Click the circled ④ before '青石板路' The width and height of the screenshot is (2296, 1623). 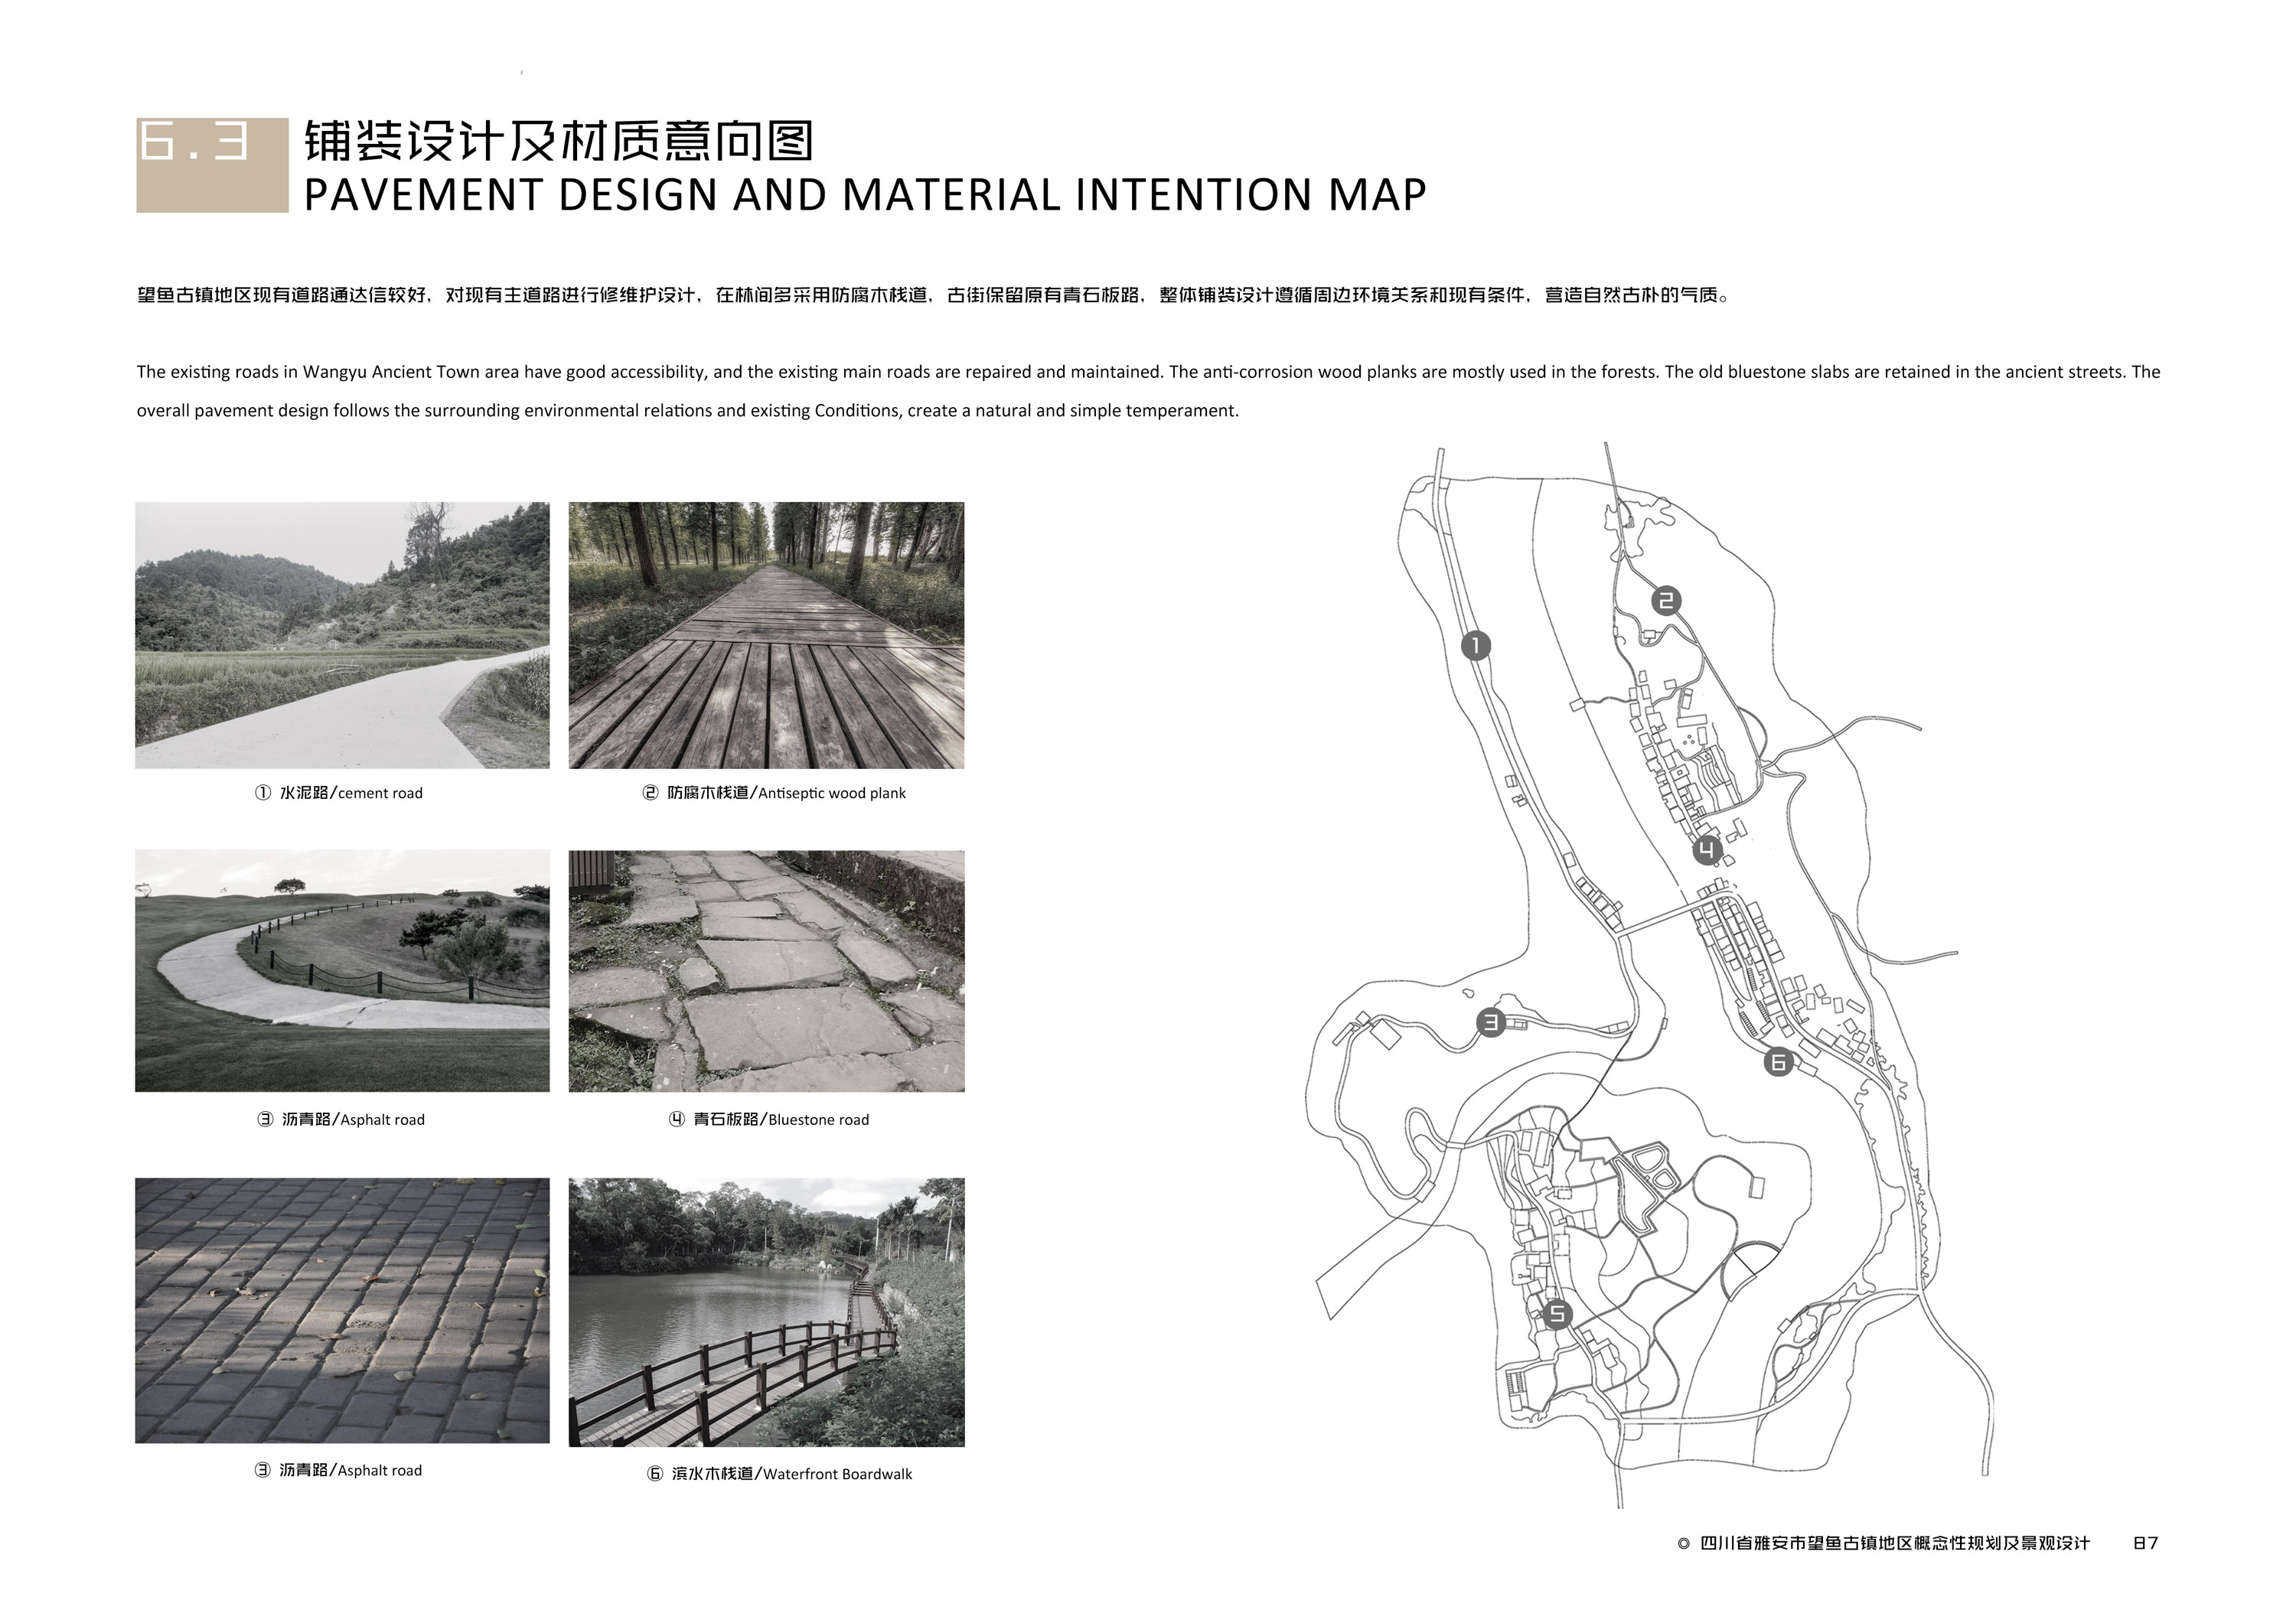pos(677,1120)
